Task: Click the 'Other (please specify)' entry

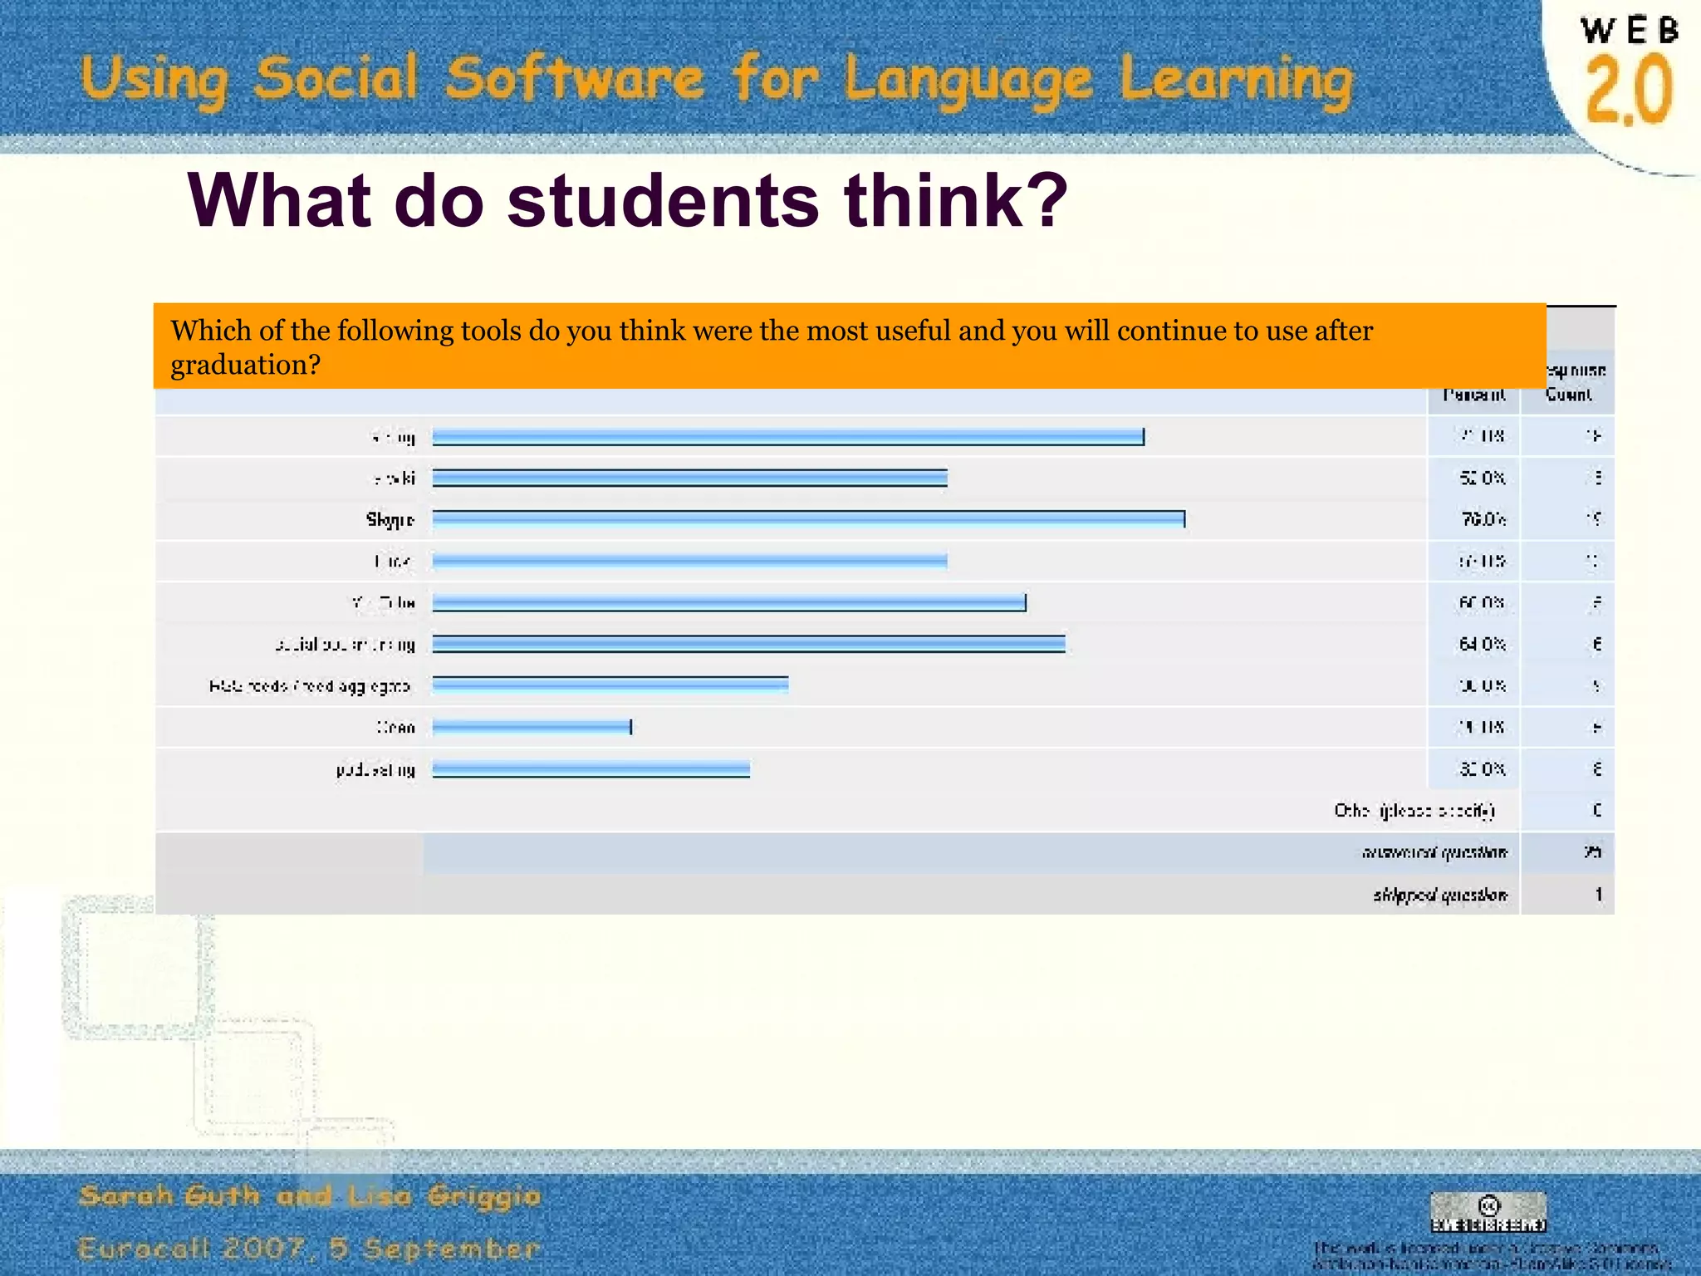Action: click(x=1414, y=810)
